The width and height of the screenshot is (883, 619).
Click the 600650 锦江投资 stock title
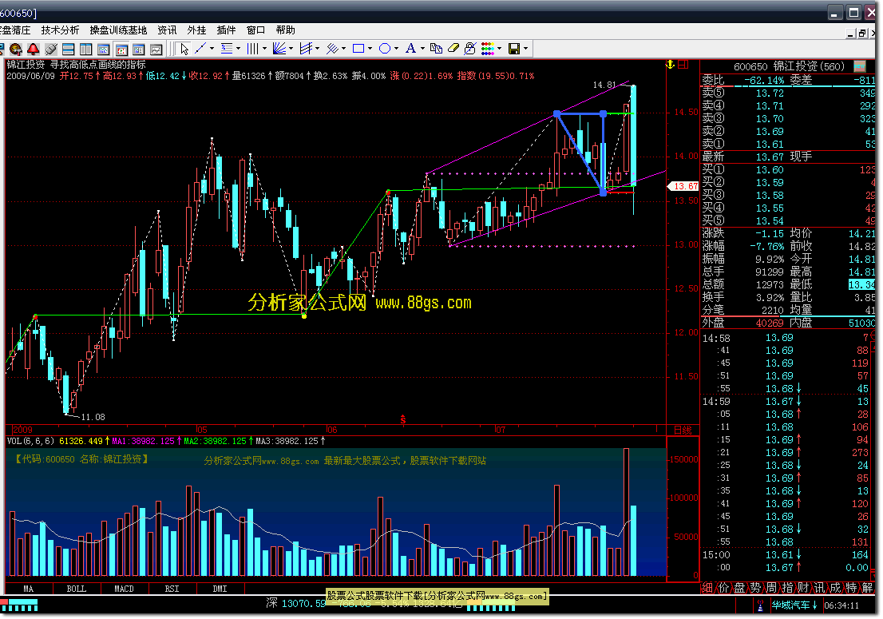click(789, 66)
